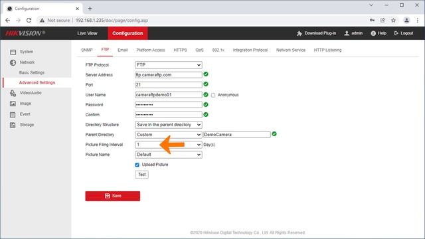Click the Logout exit icon
Image resolution: width=425 pixels, height=239 pixels.
point(396,33)
